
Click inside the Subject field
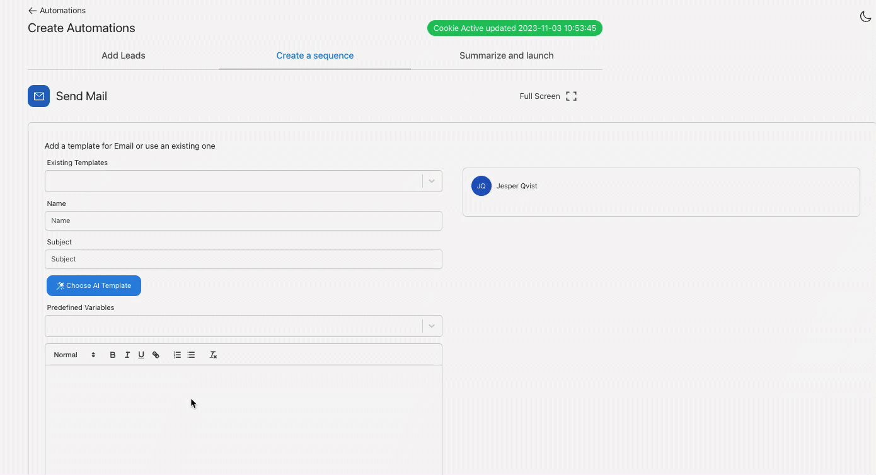click(x=243, y=259)
